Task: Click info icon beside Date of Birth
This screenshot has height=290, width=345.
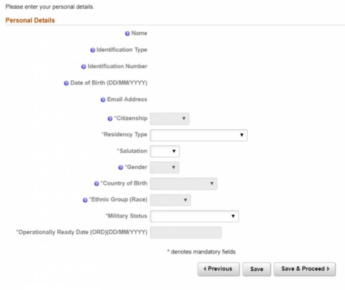Action: coord(66,83)
